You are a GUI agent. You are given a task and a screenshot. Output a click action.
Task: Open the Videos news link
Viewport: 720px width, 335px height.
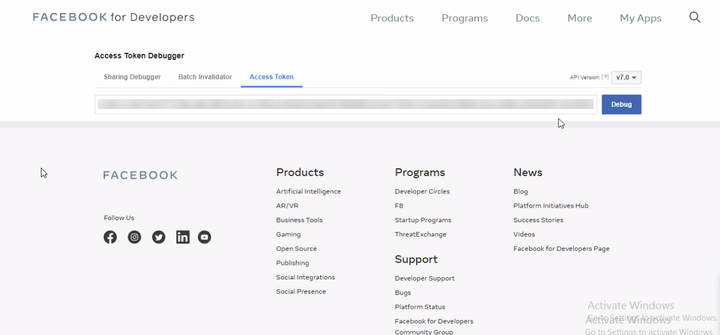(x=524, y=234)
